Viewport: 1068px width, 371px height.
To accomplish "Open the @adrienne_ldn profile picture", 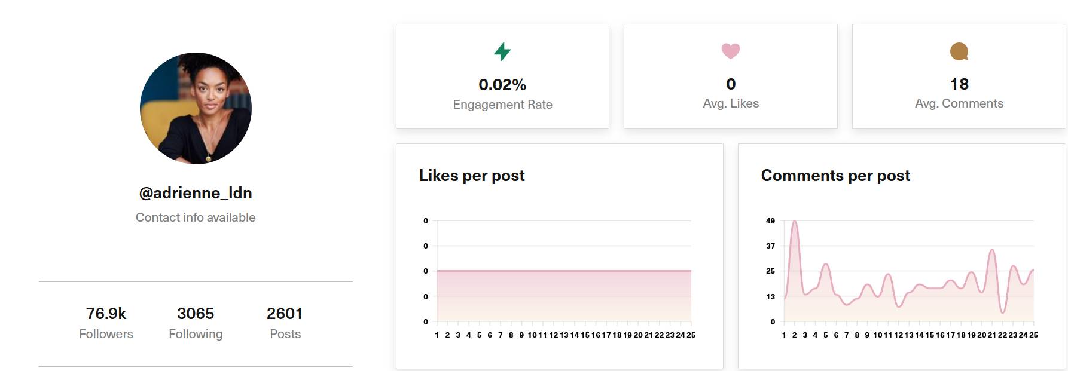I will click(196, 108).
